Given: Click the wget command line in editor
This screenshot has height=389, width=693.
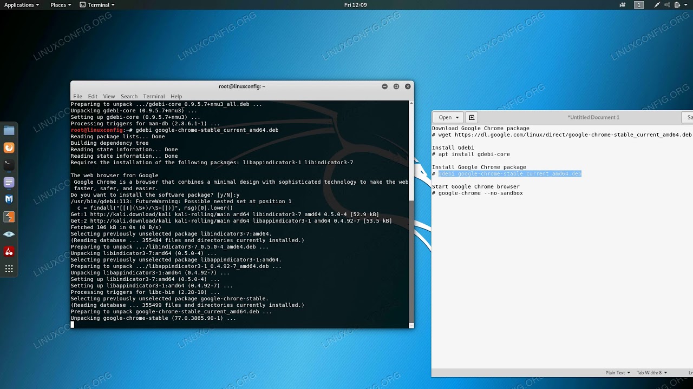Looking at the screenshot, I should 562,135.
